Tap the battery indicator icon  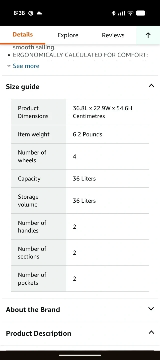141,13
